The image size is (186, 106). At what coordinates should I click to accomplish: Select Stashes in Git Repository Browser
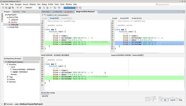click(12, 79)
